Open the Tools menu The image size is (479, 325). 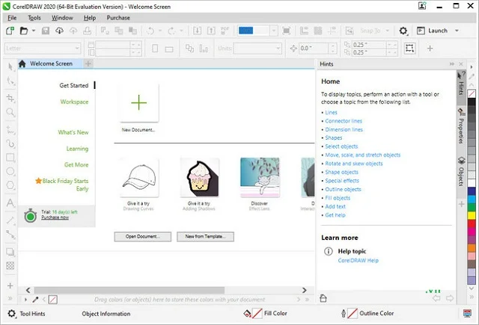(34, 18)
